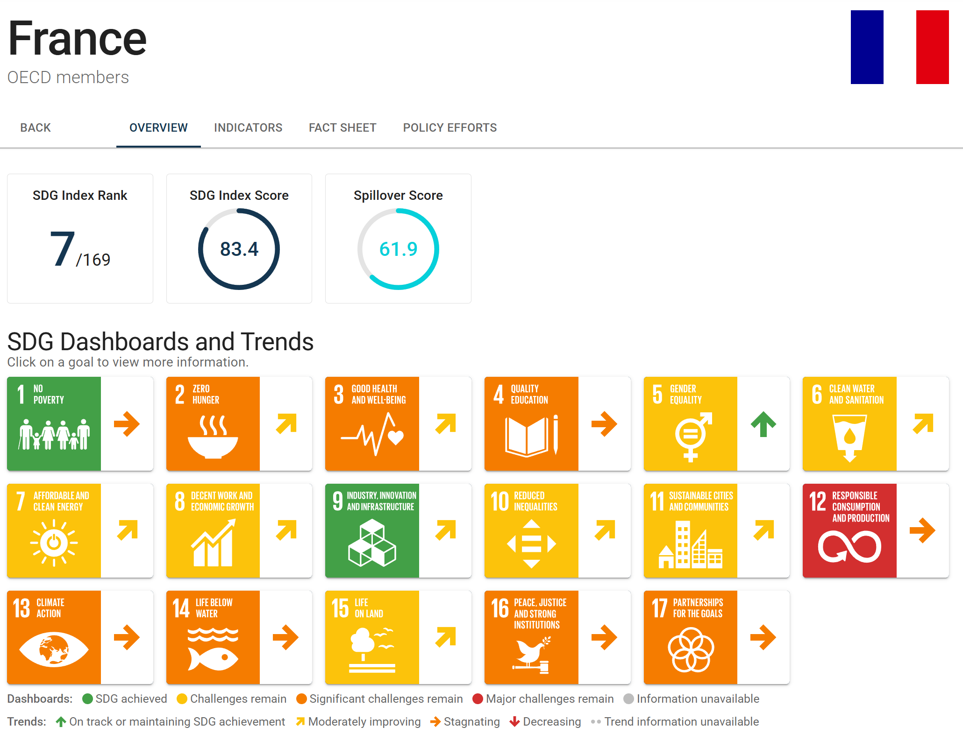Image resolution: width=963 pixels, height=734 pixels.
Task: Open the Fact Sheet tab
Action: (342, 127)
